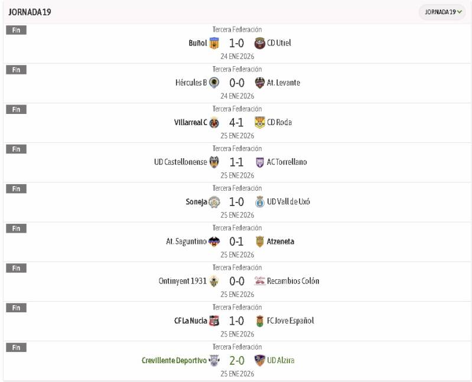Image resolution: width=472 pixels, height=382 pixels.
Task: Click the Fin badge for Soneja match
Action: (x=16, y=189)
